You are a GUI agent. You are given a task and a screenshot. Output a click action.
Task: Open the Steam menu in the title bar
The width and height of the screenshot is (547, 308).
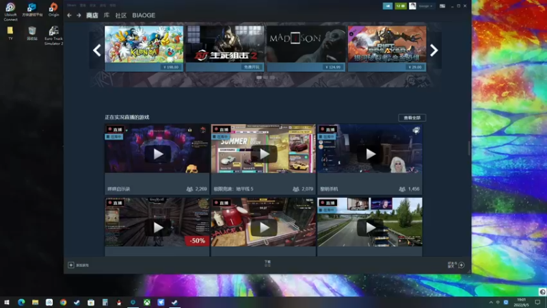pos(72,5)
